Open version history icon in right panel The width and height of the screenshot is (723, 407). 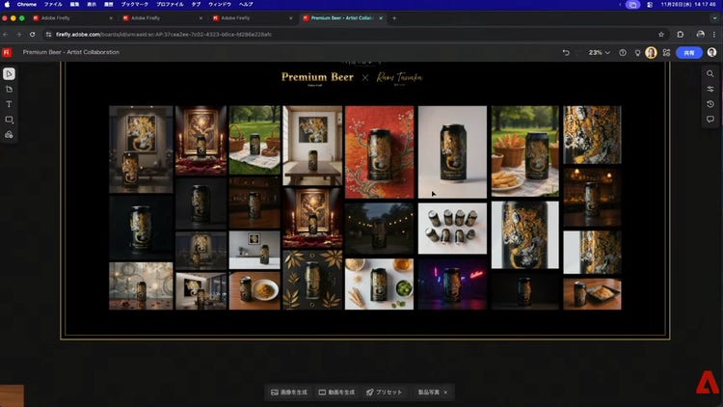click(x=710, y=104)
